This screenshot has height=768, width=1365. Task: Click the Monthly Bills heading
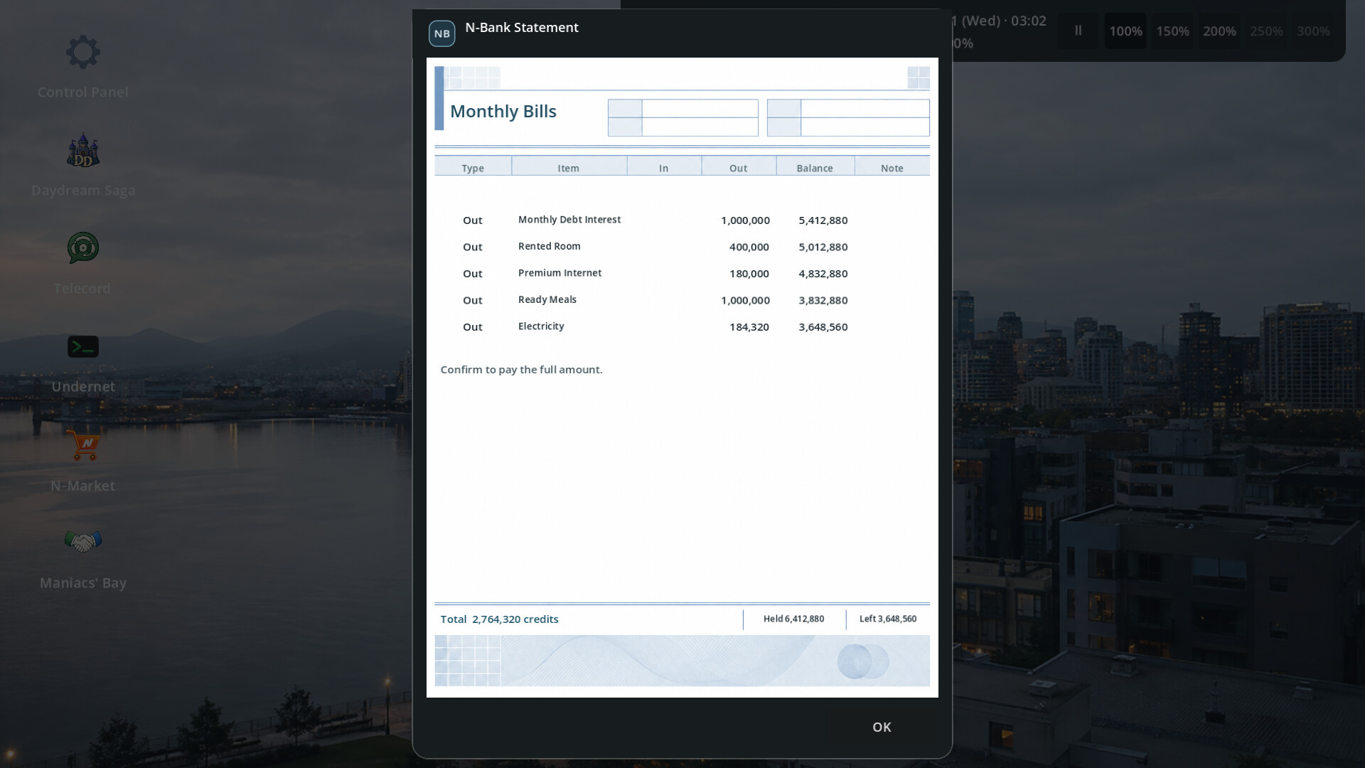point(503,112)
